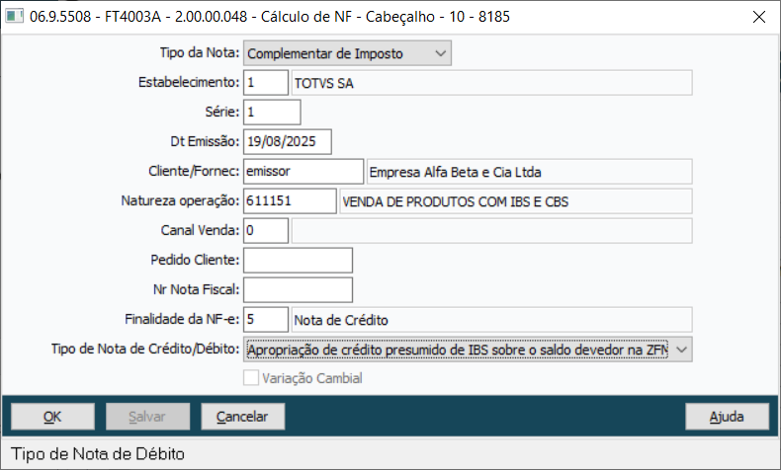The image size is (781, 470).
Task: Click the status bar text Tipo de Nota de Débito
Action: (x=98, y=453)
